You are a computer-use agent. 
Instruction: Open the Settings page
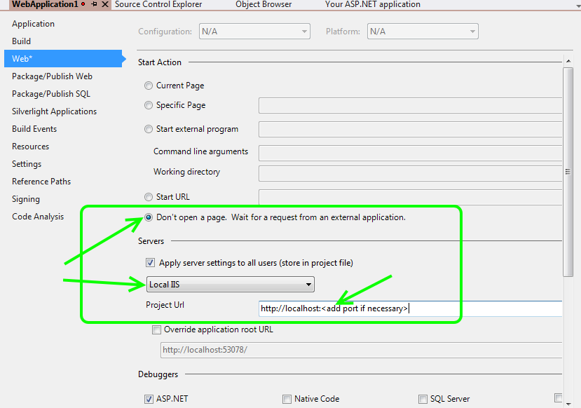click(x=27, y=164)
